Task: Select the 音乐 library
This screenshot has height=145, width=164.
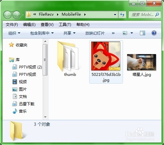Action: [23, 111]
